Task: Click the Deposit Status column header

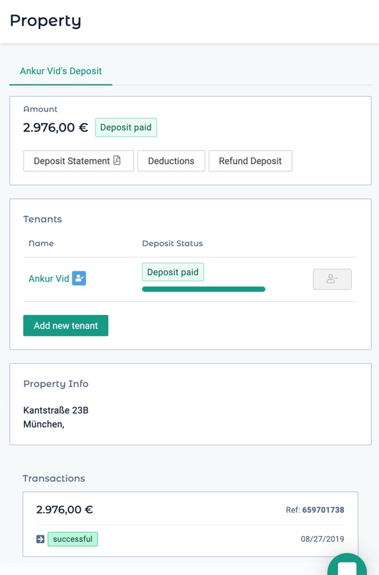Action: point(172,243)
